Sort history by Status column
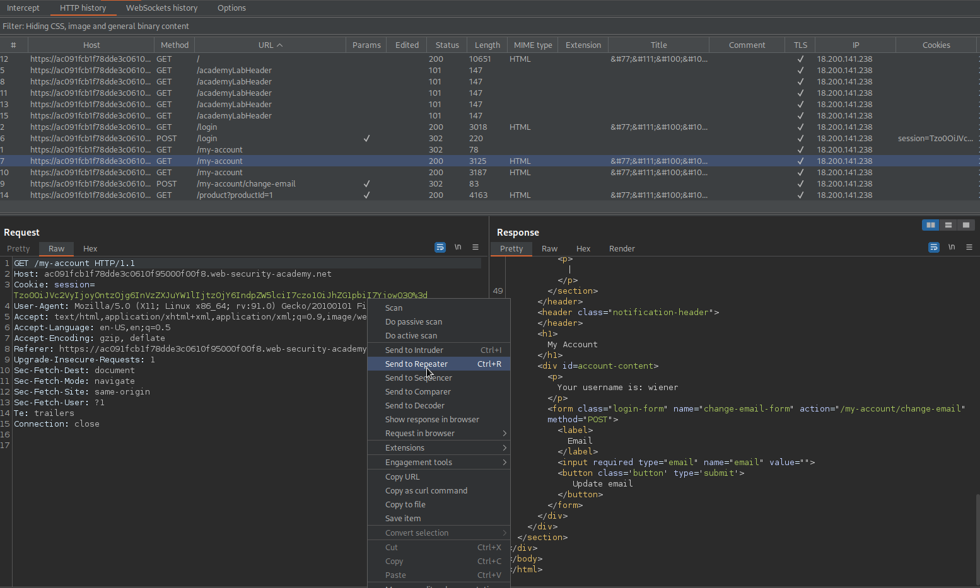Viewport: 980px width, 588px height. click(447, 45)
